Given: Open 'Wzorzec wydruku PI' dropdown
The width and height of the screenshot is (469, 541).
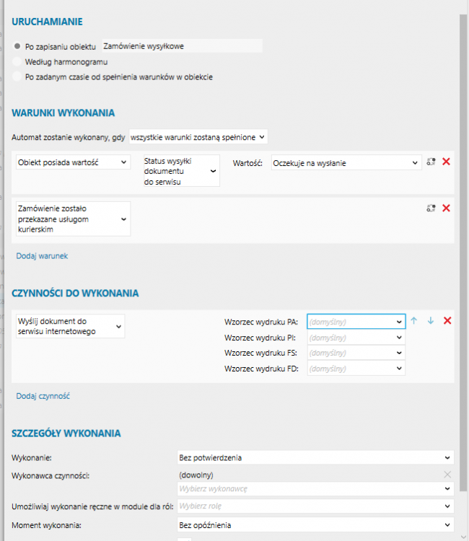Looking at the screenshot, I should point(356,338).
